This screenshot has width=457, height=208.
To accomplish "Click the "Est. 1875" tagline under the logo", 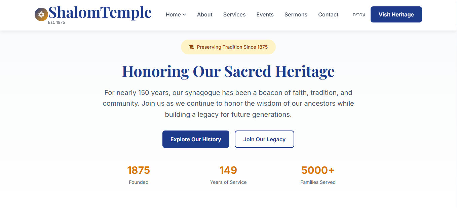I will point(56,22).
